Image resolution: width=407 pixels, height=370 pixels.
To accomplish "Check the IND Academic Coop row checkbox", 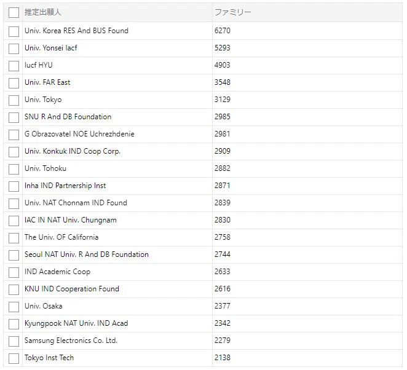I will click(14, 272).
